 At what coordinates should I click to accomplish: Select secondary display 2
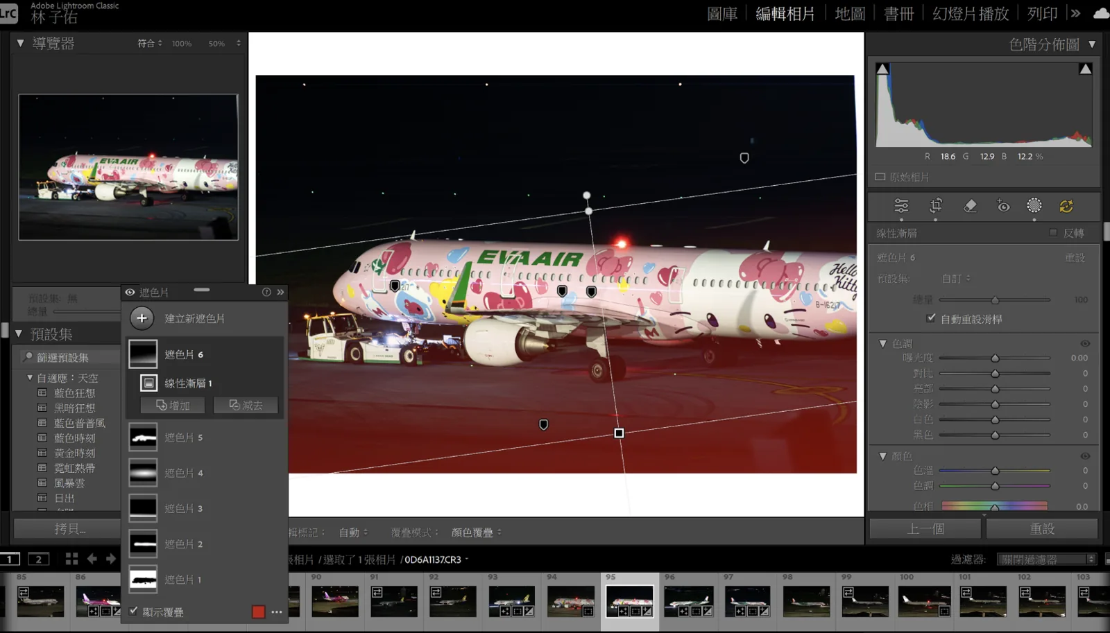[39, 559]
